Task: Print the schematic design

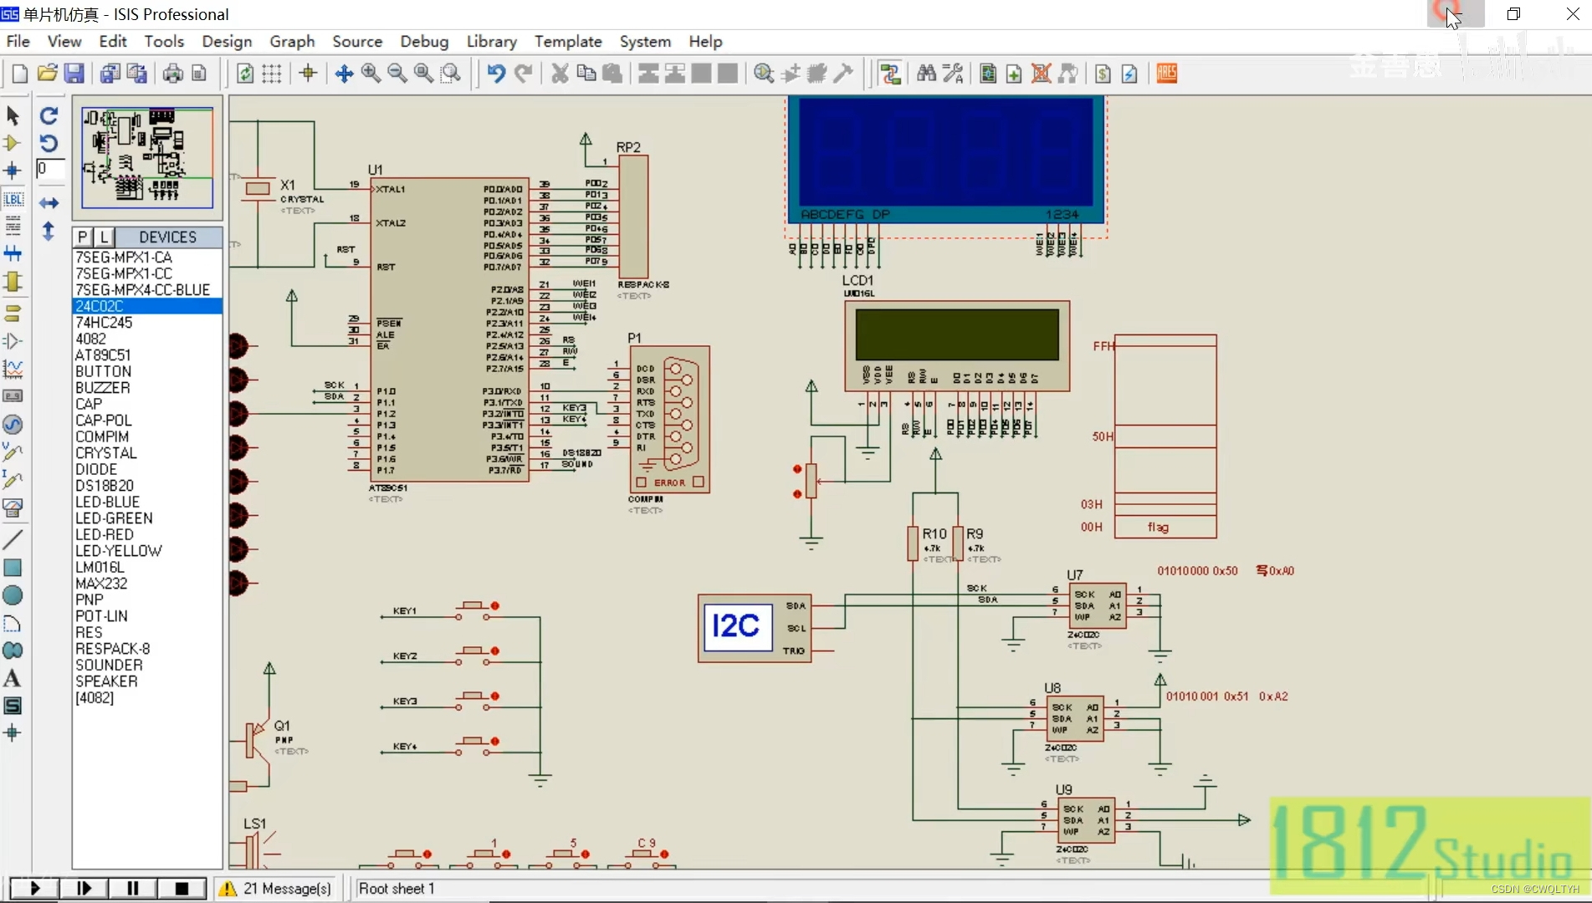Action: click(x=172, y=74)
